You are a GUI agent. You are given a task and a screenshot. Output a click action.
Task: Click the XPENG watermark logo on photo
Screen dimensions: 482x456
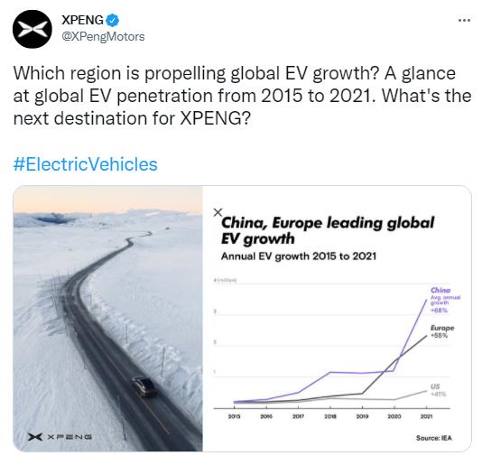coord(60,437)
